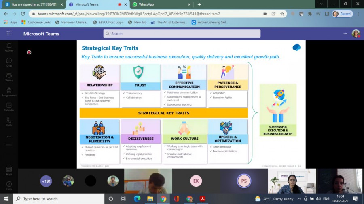Open the Activity feed in Teams sidebar
This screenshot has width=364, height=204.
pos(9,47)
